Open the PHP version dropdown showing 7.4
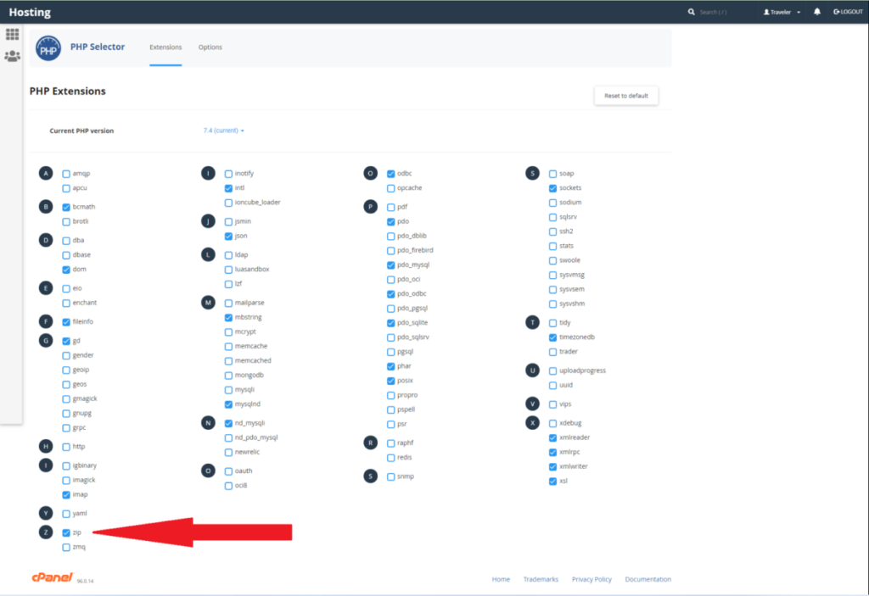This screenshot has width=869, height=596. click(x=223, y=131)
